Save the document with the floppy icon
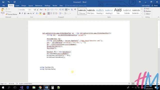This screenshot has width=160, height=90. [x=3, y=2]
